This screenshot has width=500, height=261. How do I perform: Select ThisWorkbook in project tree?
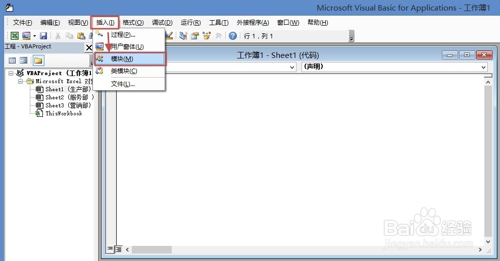pos(64,114)
